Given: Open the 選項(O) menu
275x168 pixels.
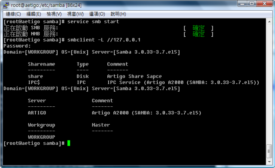Looking at the screenshot, I should [97, 14].
